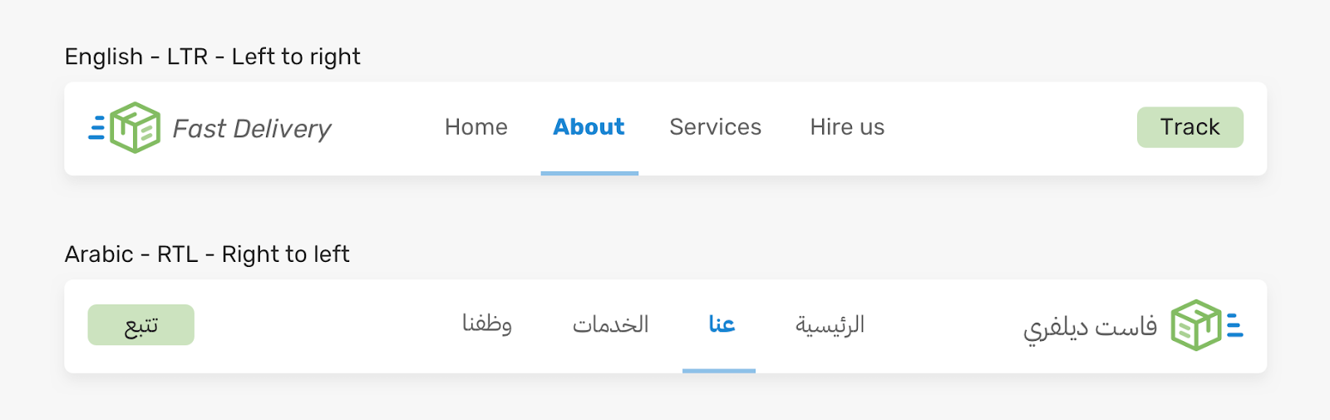Click the blue speed lines beside the English logo

coord(96,127)
